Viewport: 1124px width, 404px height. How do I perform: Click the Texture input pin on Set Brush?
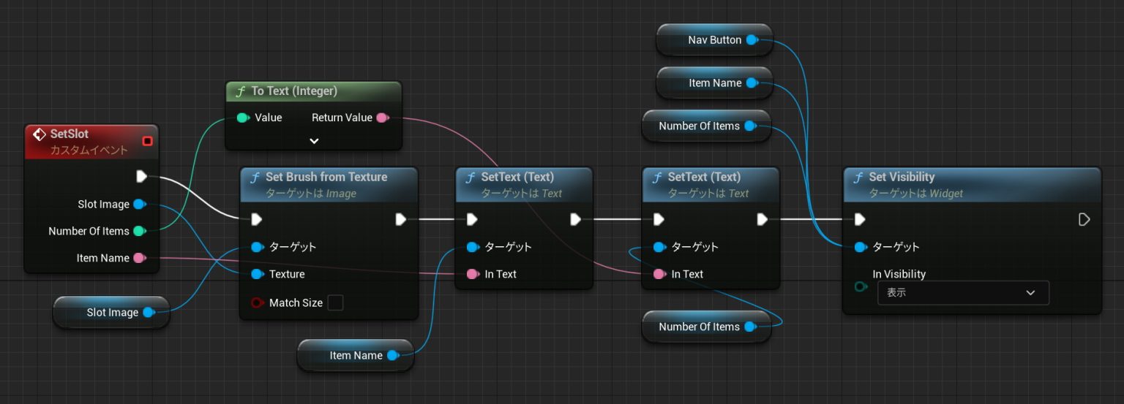click(x=256, y=274)
